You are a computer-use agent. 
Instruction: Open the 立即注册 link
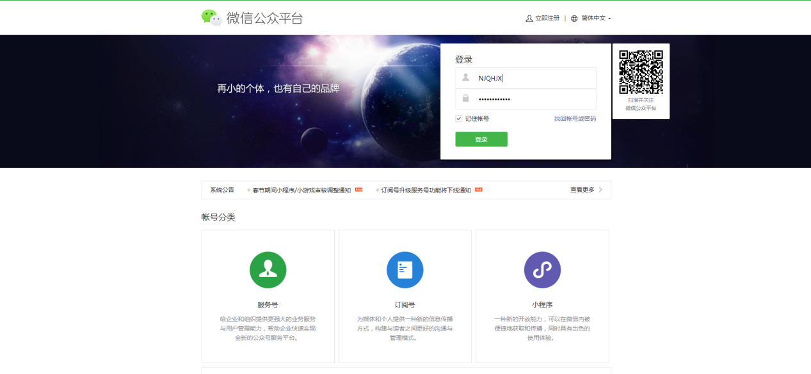(547, 19)
